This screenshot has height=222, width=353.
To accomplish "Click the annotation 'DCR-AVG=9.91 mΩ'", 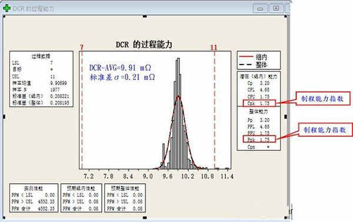I will pyautogui.click(x=120, y=68).
